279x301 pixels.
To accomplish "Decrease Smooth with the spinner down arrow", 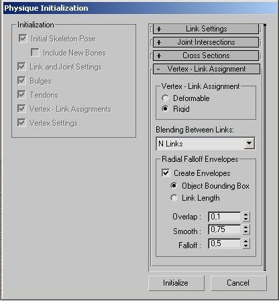I will pyautogui.click(x=246, y=232).
